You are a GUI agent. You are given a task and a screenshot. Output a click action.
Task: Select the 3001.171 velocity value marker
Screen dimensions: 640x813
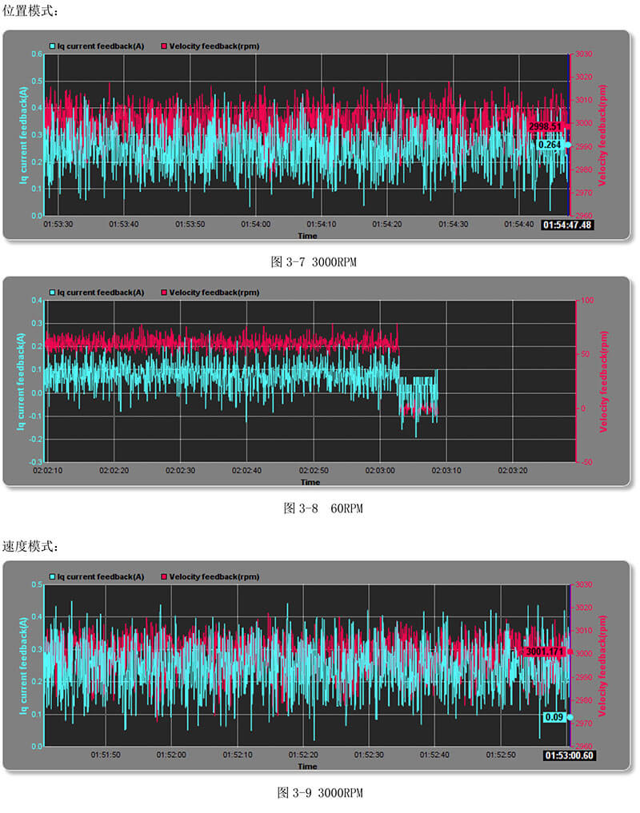pos(544,652)
